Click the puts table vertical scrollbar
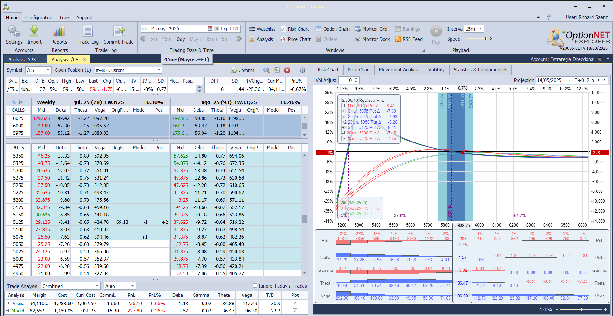 (304, 214)
